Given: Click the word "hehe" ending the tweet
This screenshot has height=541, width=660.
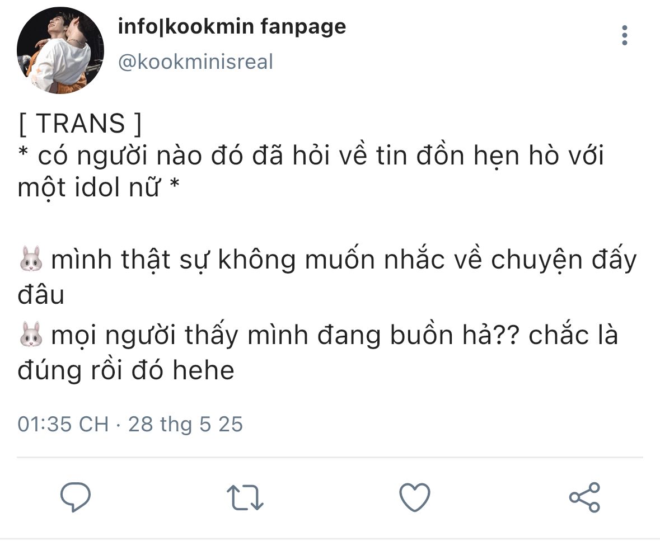Looking at the screenshot, I should click(x=209, y=370).
